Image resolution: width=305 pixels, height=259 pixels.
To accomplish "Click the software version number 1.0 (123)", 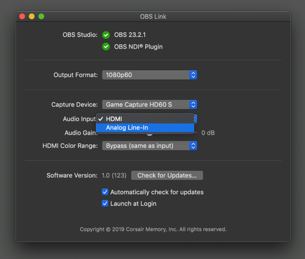I will point(114,175).
